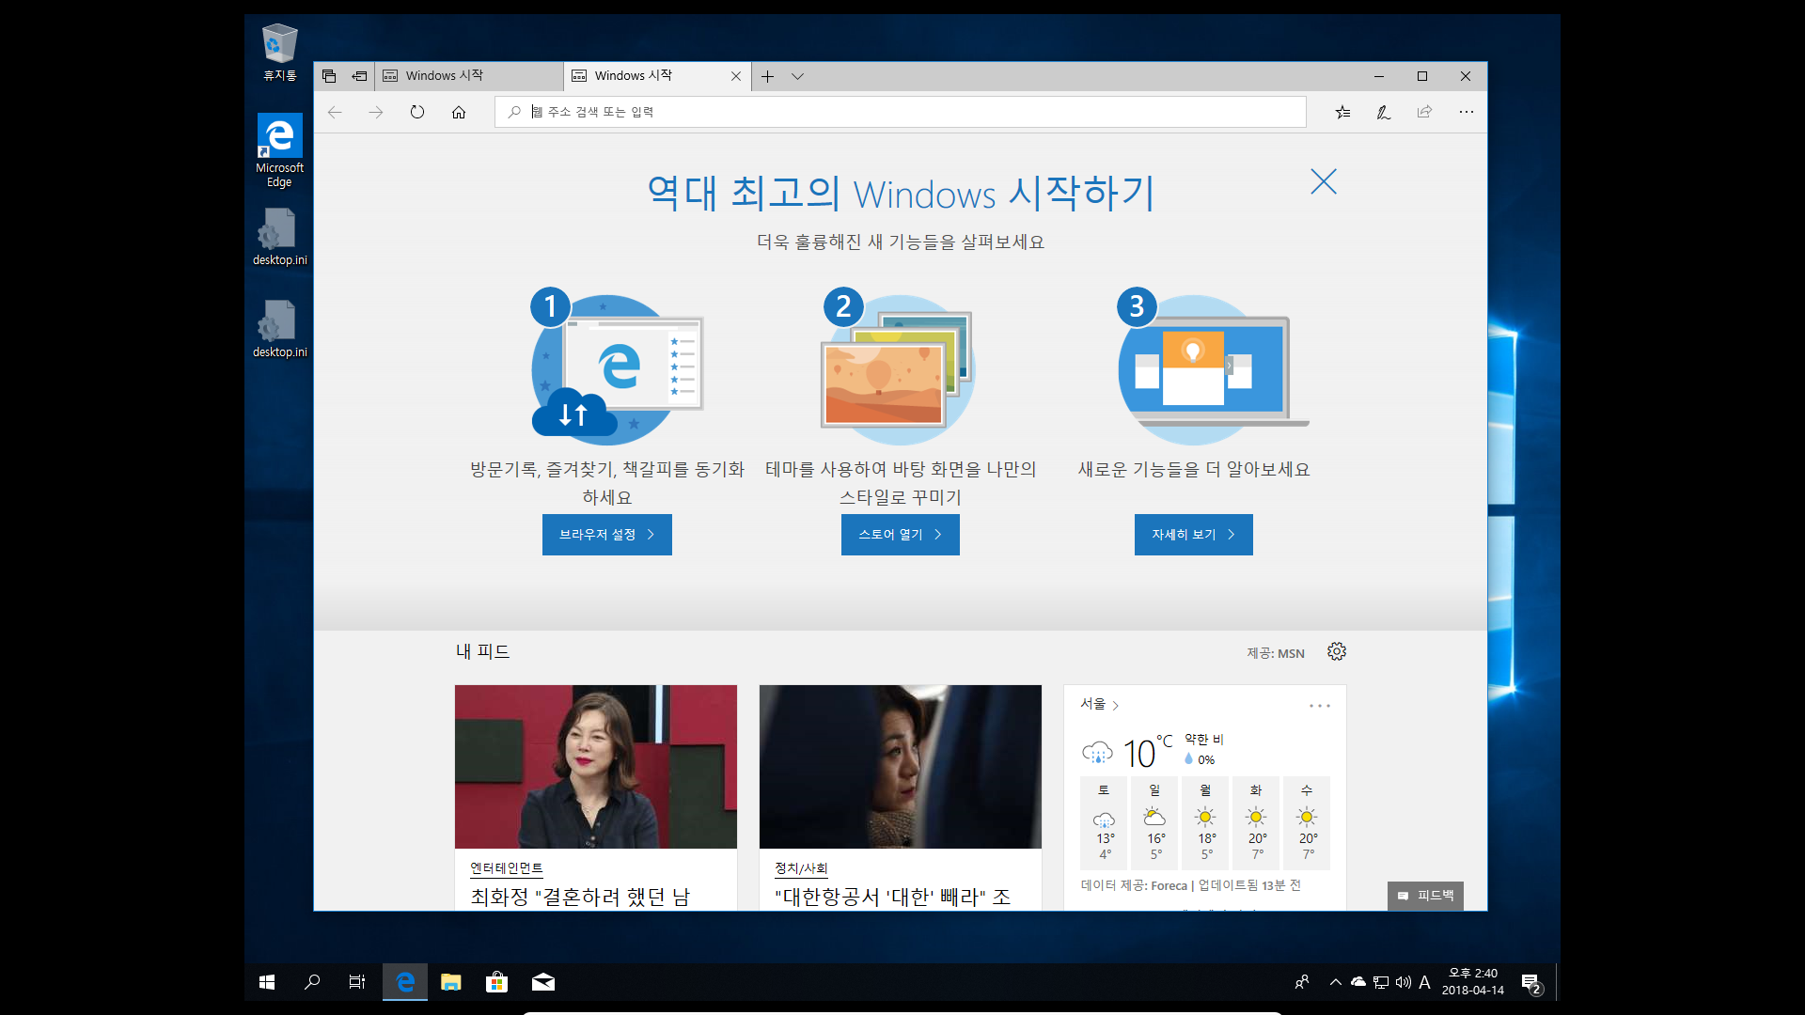This screenshot has height=1015, width=1805.
Task: Open 최화정 article headline
Action: coord(581,897)
